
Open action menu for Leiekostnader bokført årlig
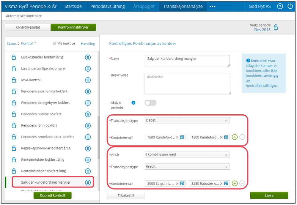[88, 57]
